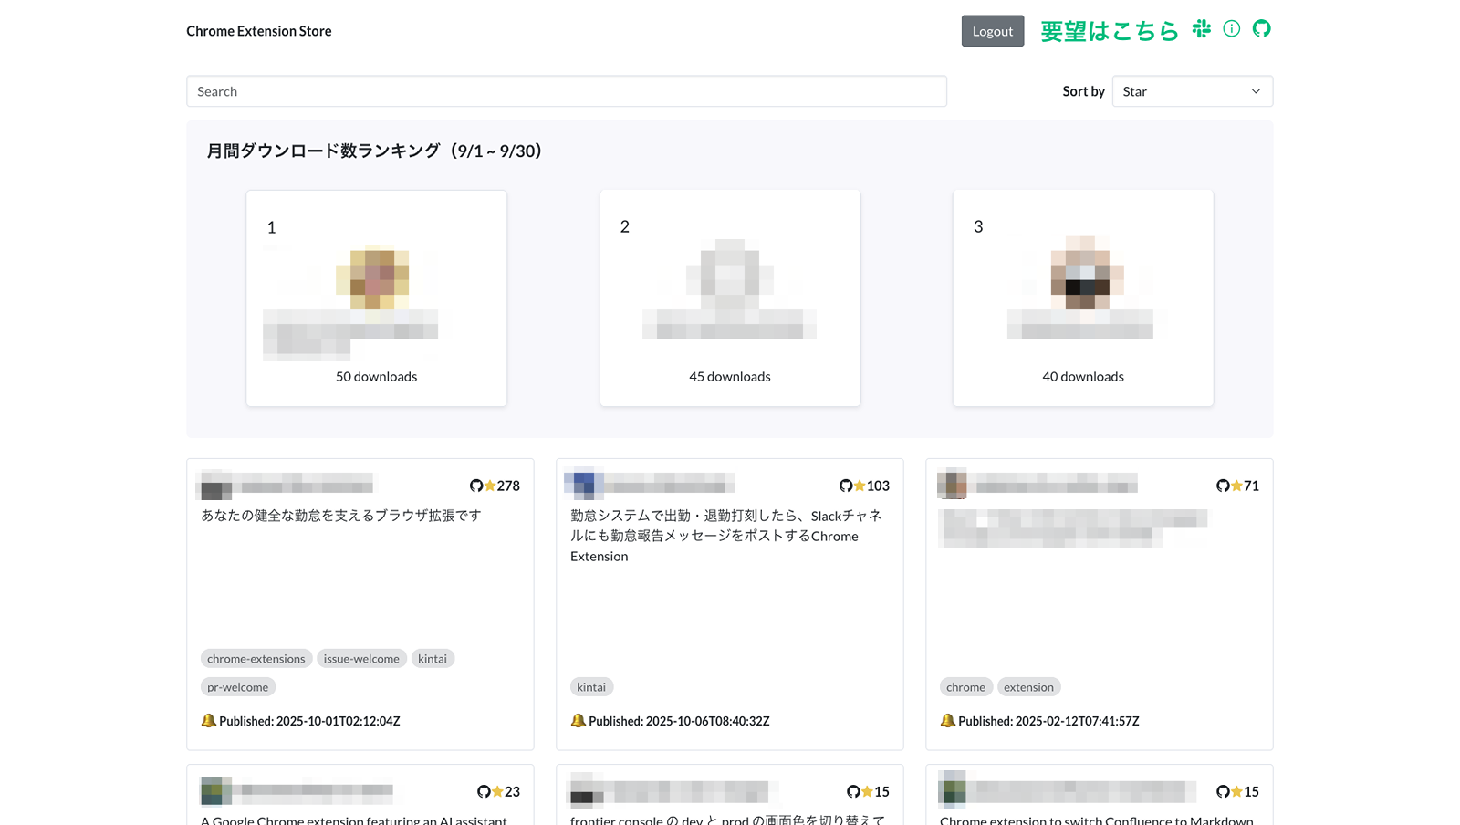Open the 要望はこちら link
Image resolution: width=1460 pixels, height=825 pixels.
coord(1109,30)
